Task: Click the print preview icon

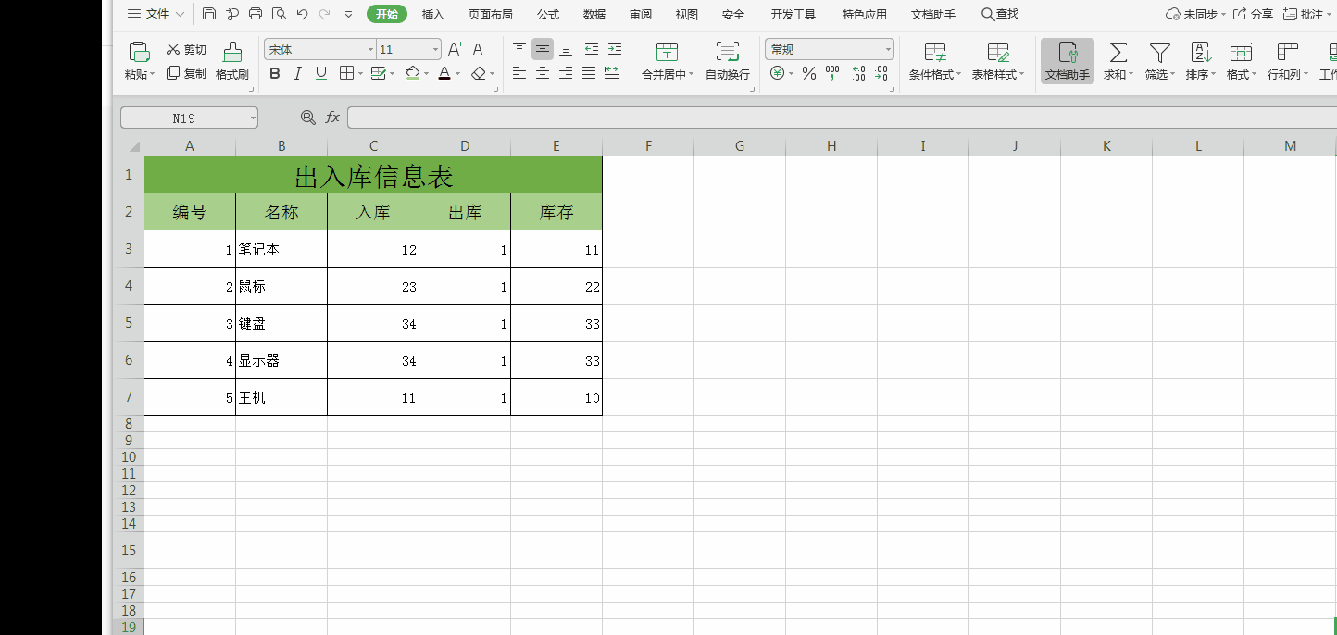Action: tap(279, 14)
